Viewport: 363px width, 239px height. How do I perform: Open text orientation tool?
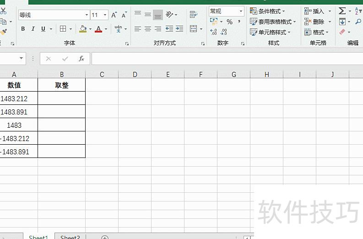169,15
